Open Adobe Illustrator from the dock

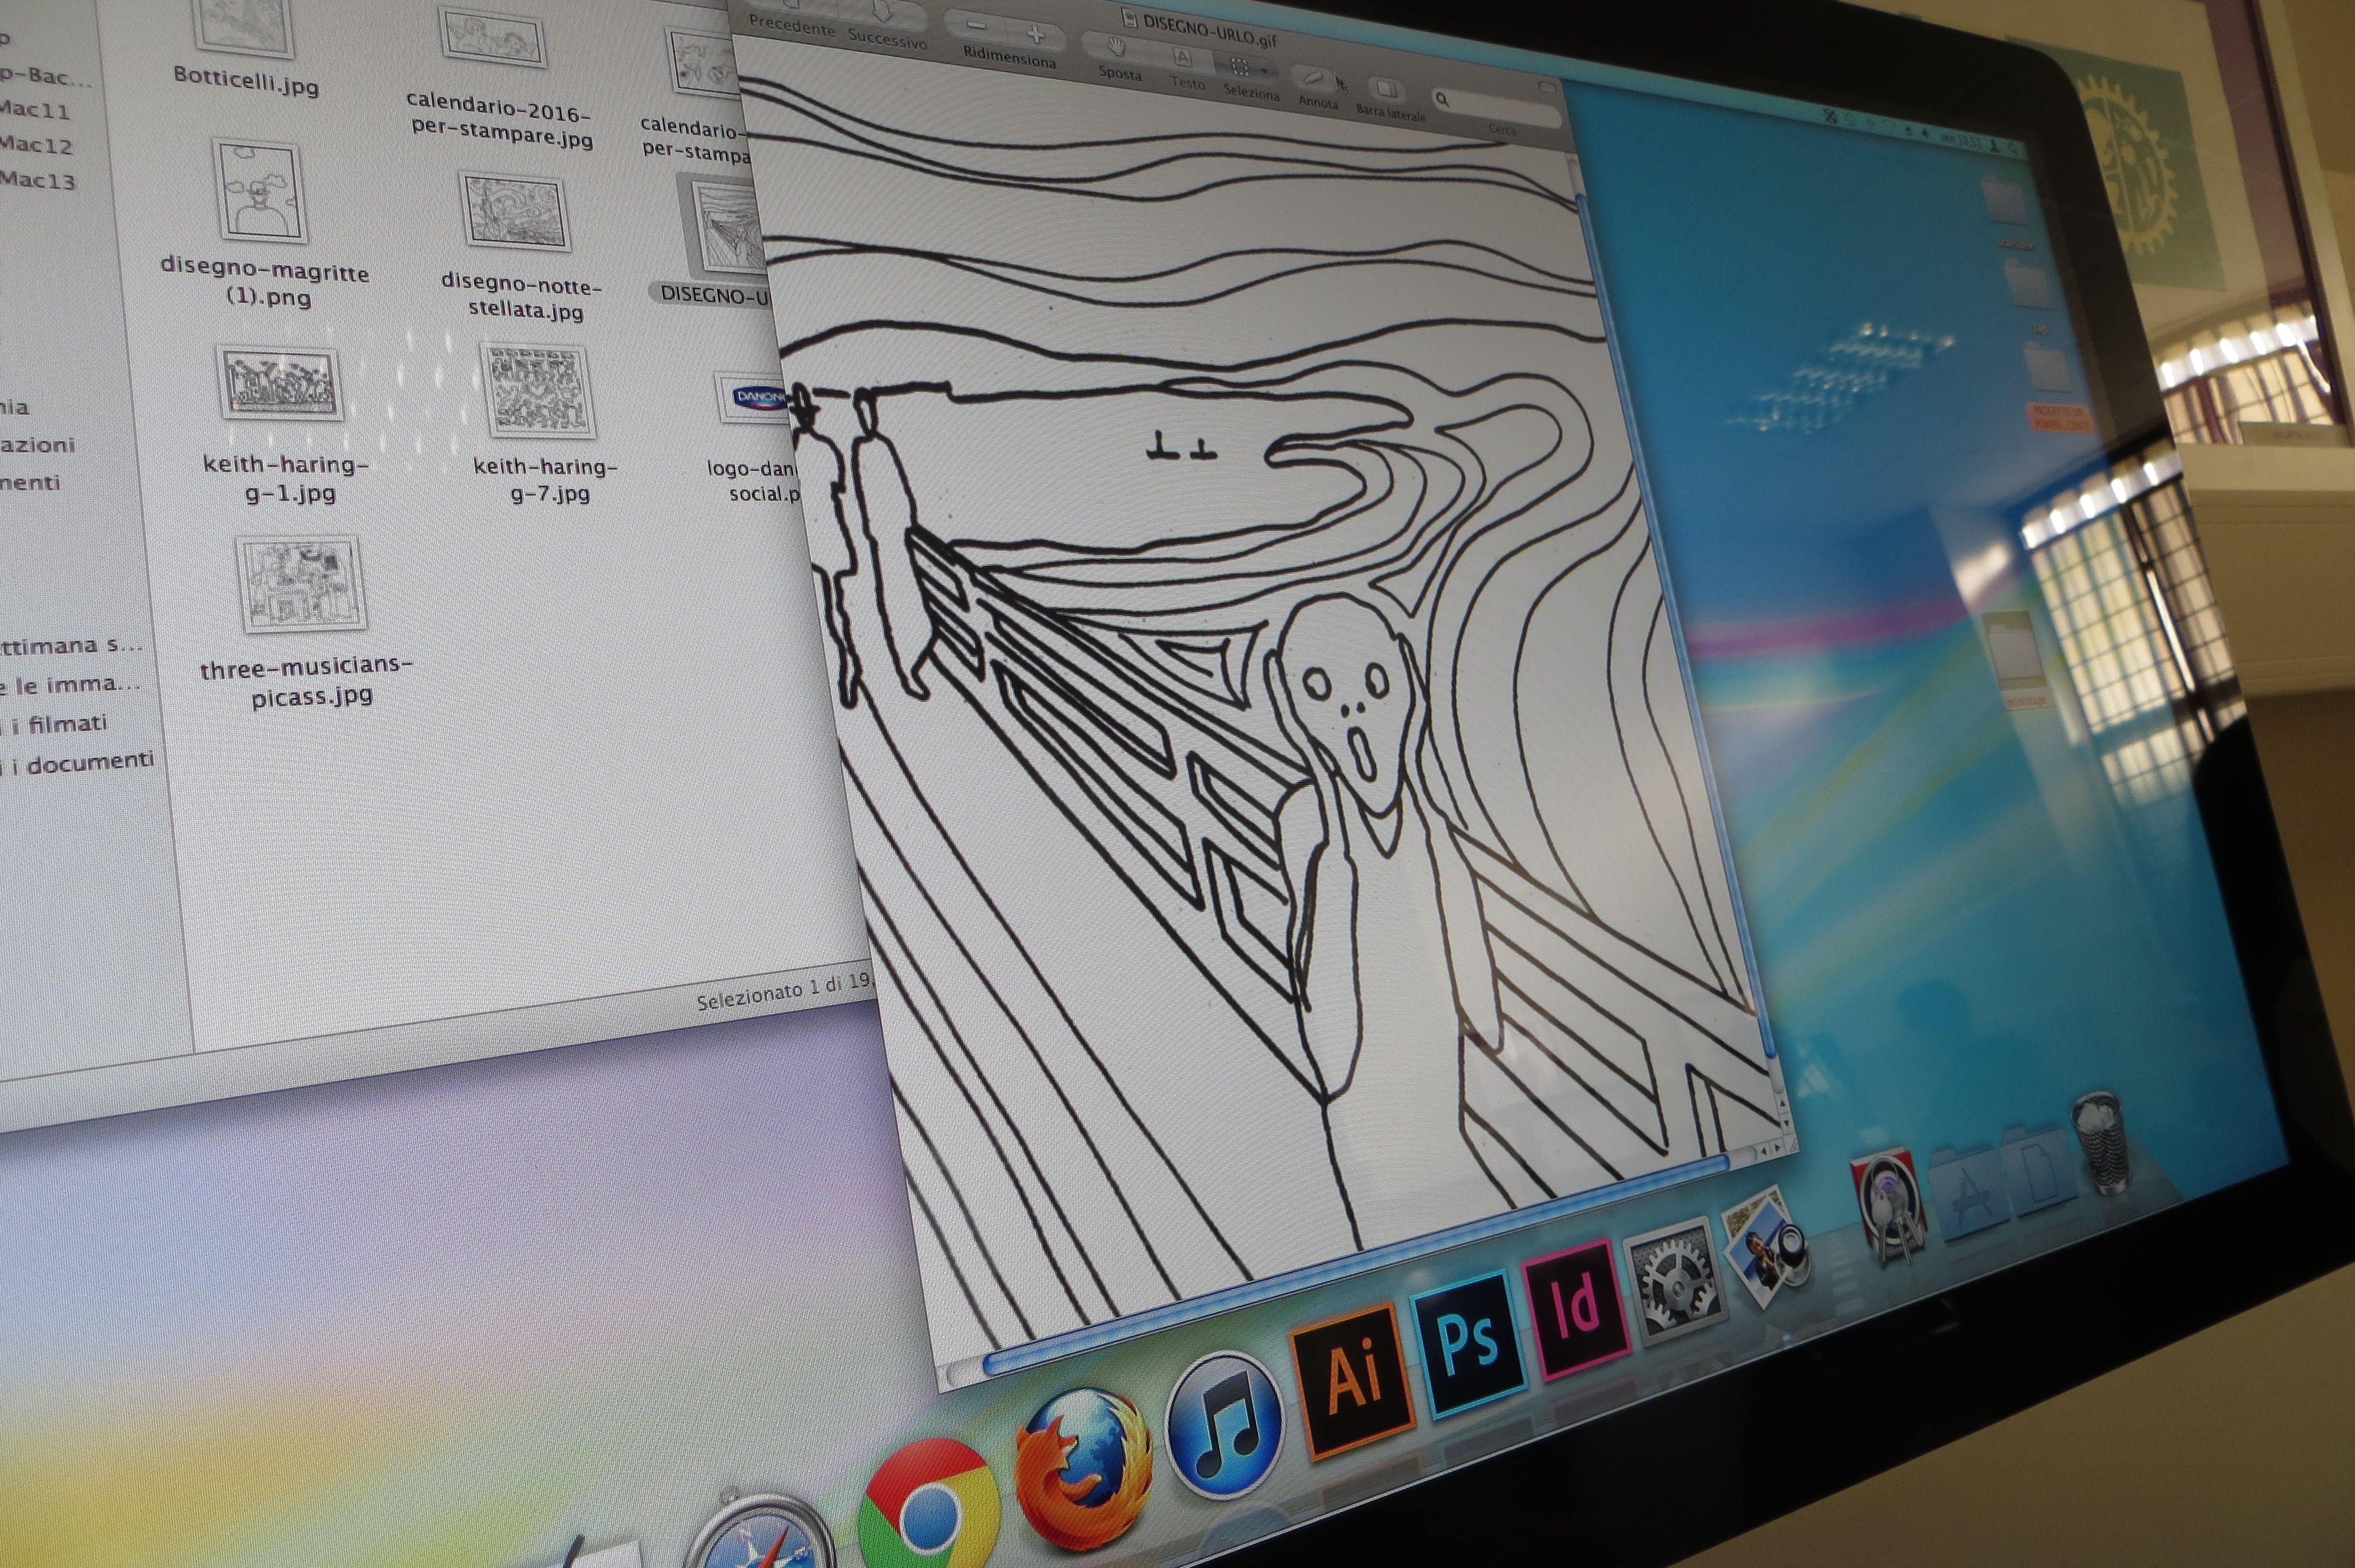pyautogui.click(x=1351, y=1380)
